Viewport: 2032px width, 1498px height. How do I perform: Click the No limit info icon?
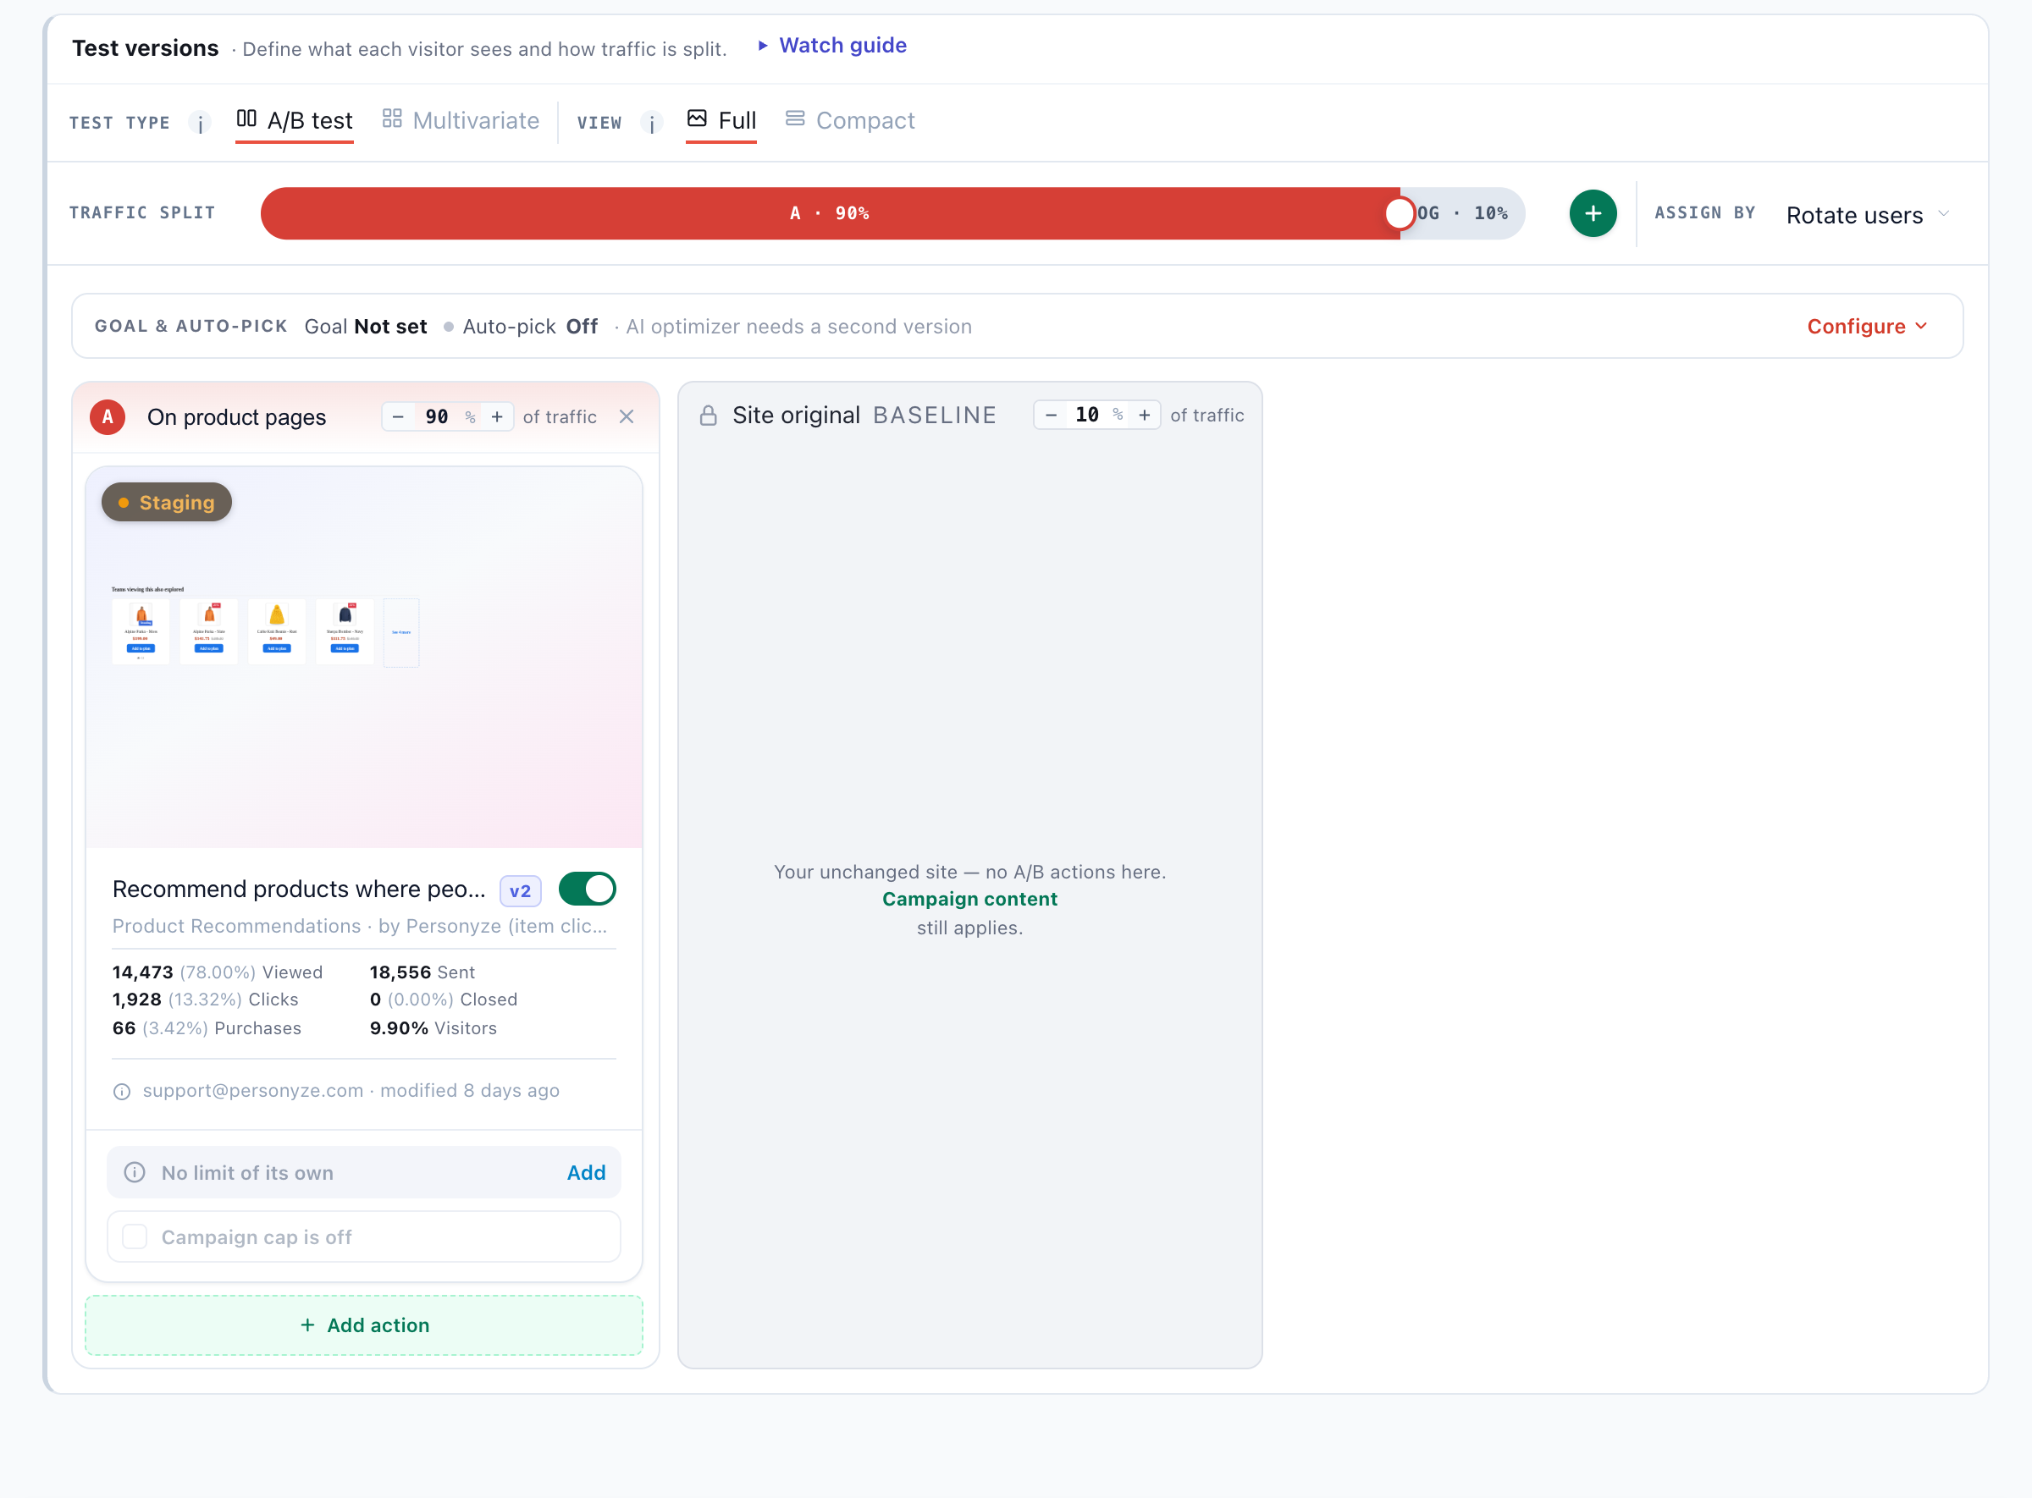[135, 1171]
